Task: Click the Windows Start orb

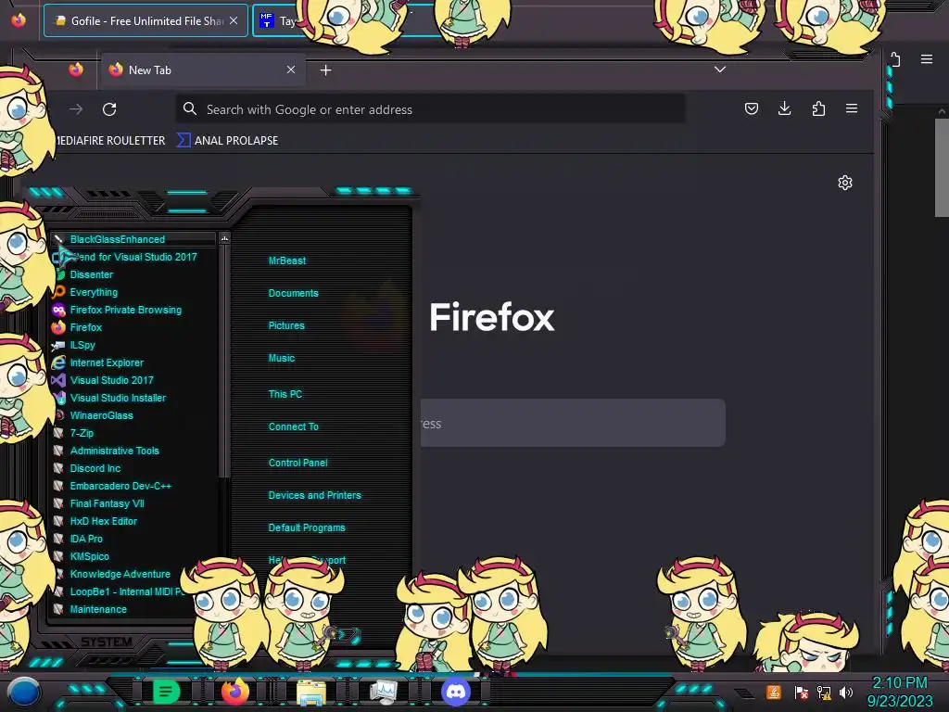Action: [23, 693]
